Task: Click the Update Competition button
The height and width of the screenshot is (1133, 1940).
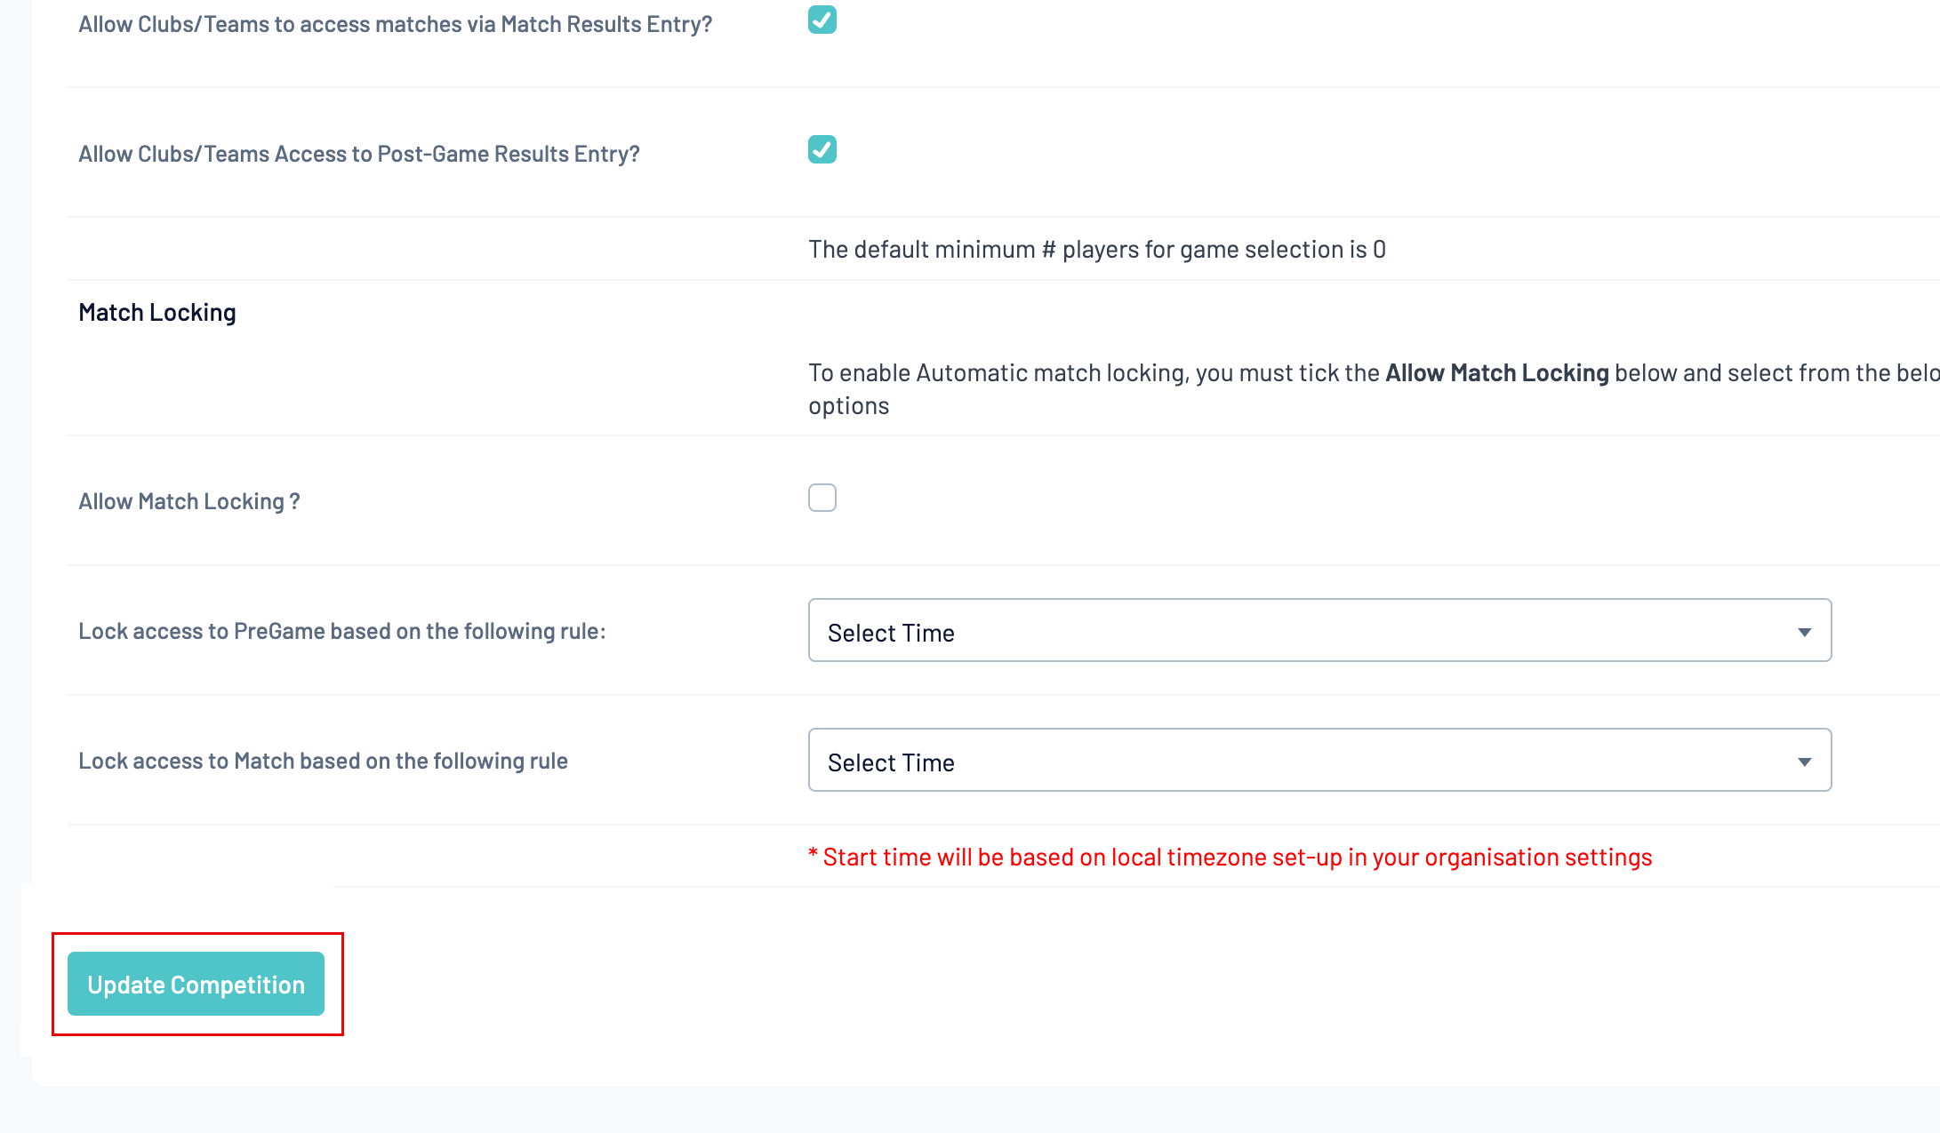Action: click(196, 984)
